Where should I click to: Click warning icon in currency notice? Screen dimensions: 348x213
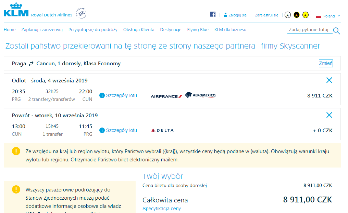[x=16, y=151]
